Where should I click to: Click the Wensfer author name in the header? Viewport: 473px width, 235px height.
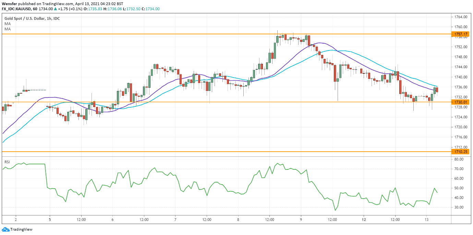point(10,3)
